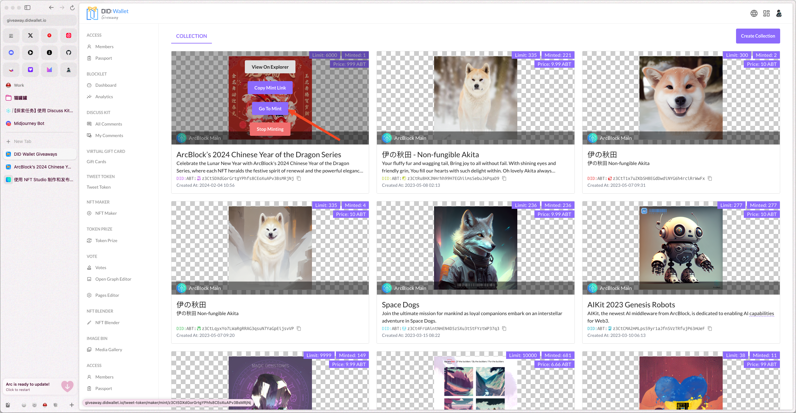Toggle the Arc sidebar icon
796x413 pixels.
point(27,7)
